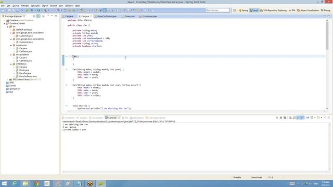333x187 pixels.
Task: Click the Open Console icon
Action: tap(318, 118)
